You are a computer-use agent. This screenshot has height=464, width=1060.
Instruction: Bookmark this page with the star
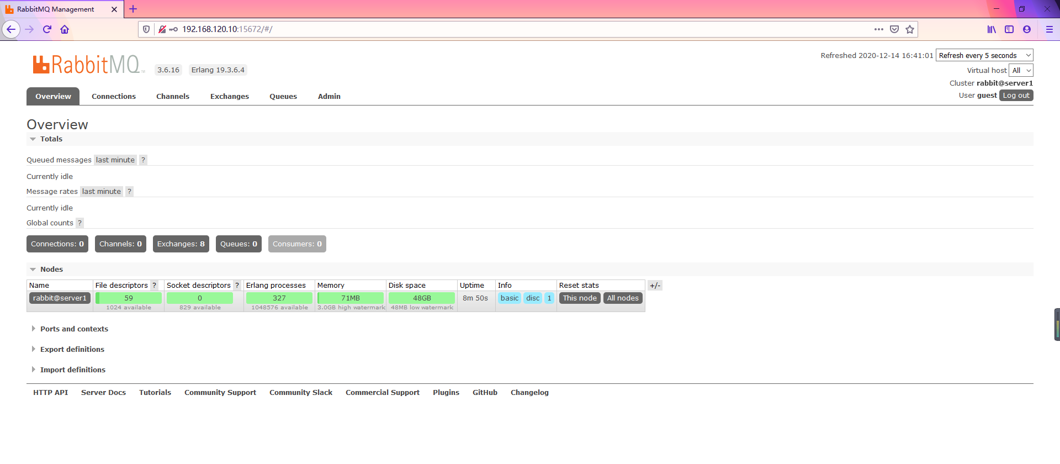point(910,29)
